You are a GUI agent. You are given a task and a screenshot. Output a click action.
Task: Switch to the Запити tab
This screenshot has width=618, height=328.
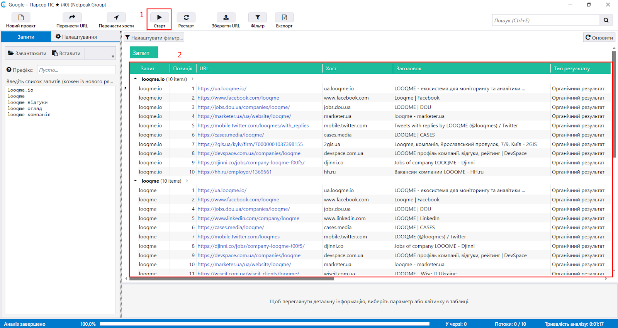[26, 37]
